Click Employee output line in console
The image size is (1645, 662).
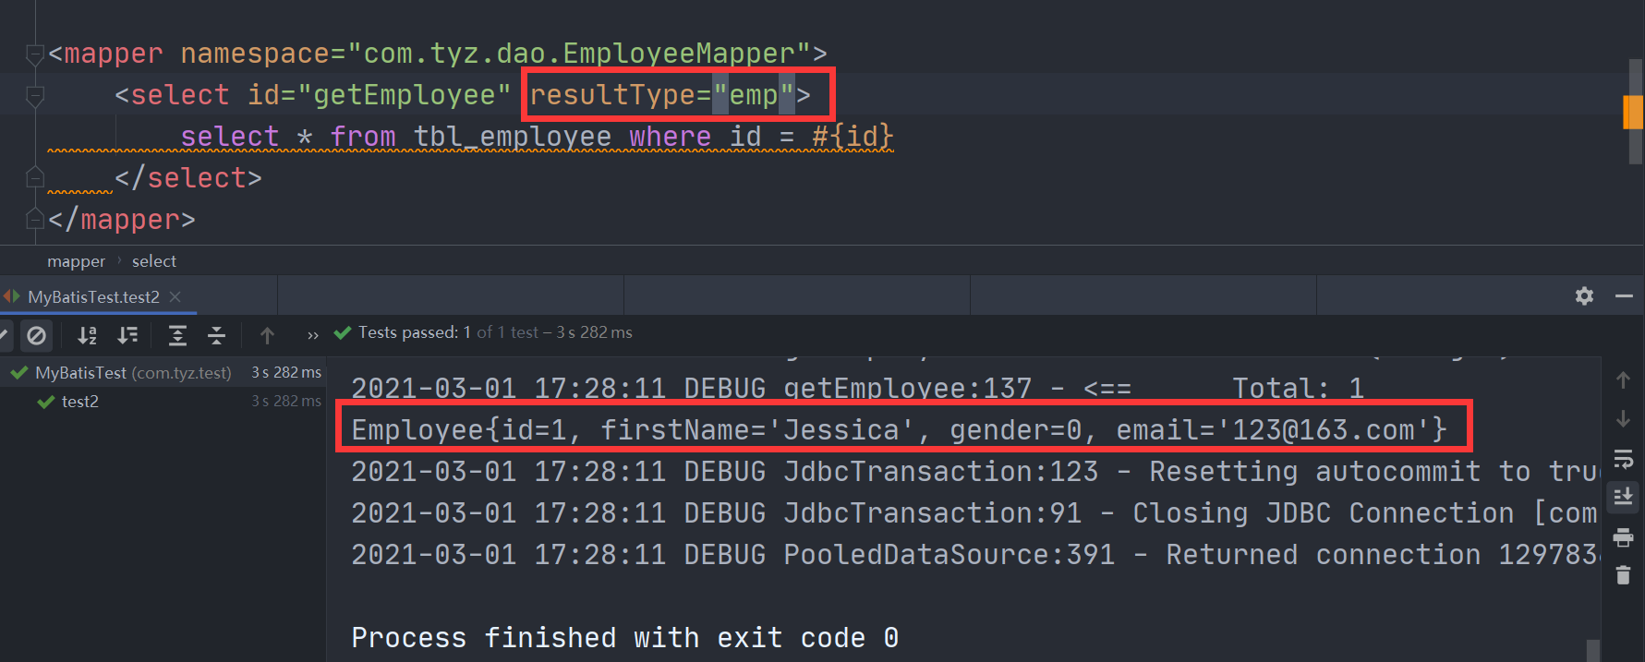coord(900,429)
